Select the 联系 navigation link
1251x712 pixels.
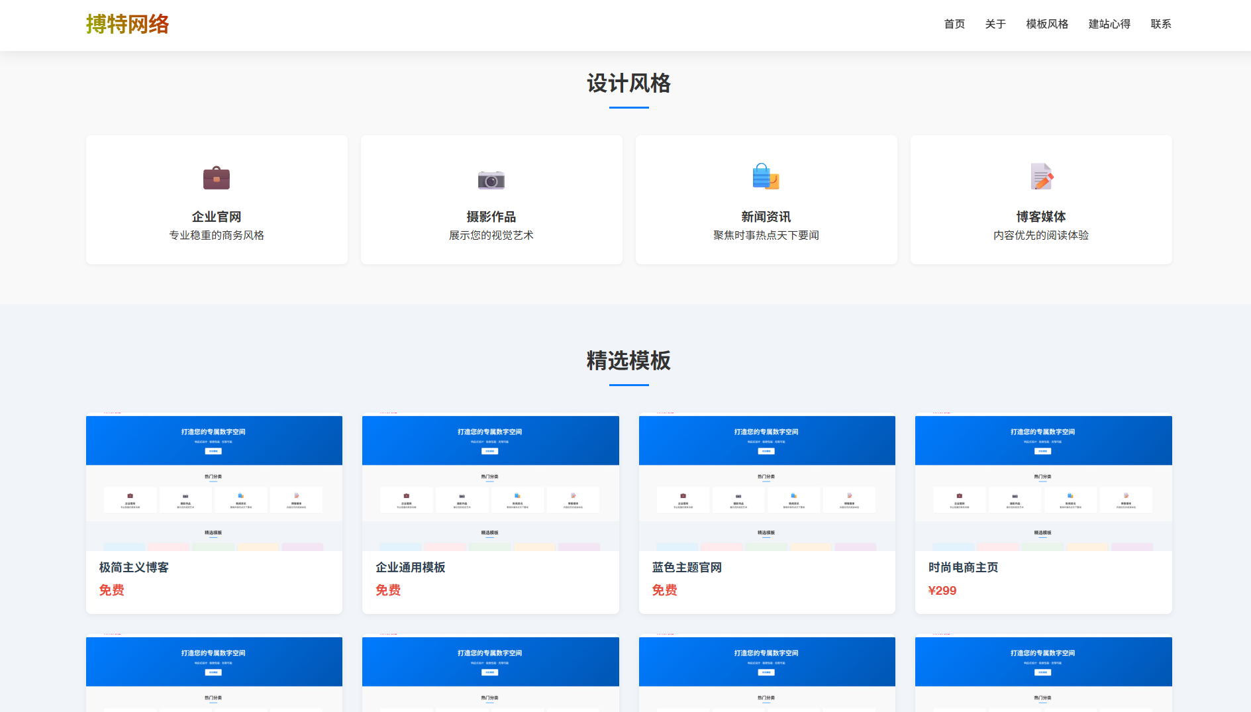[x=1160, y=25]
